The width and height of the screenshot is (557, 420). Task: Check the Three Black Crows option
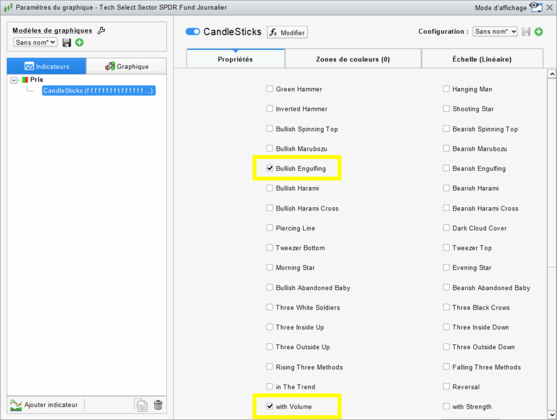click(x=447, y=307)
